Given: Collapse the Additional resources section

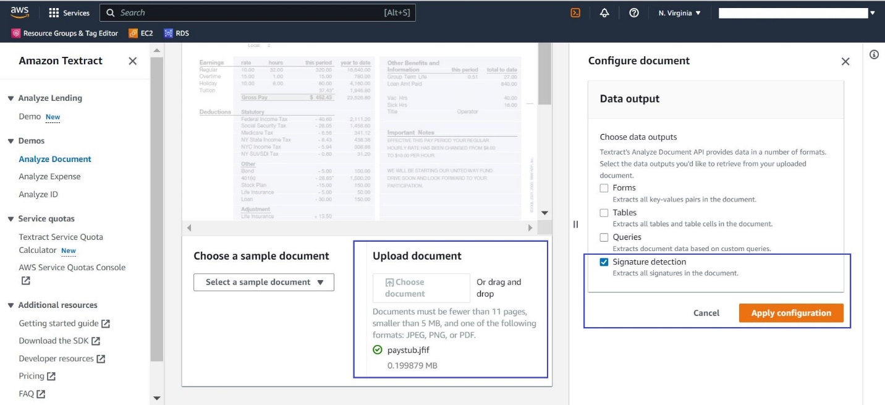Looking at the screenshot, I should click(x=11, y=305).
